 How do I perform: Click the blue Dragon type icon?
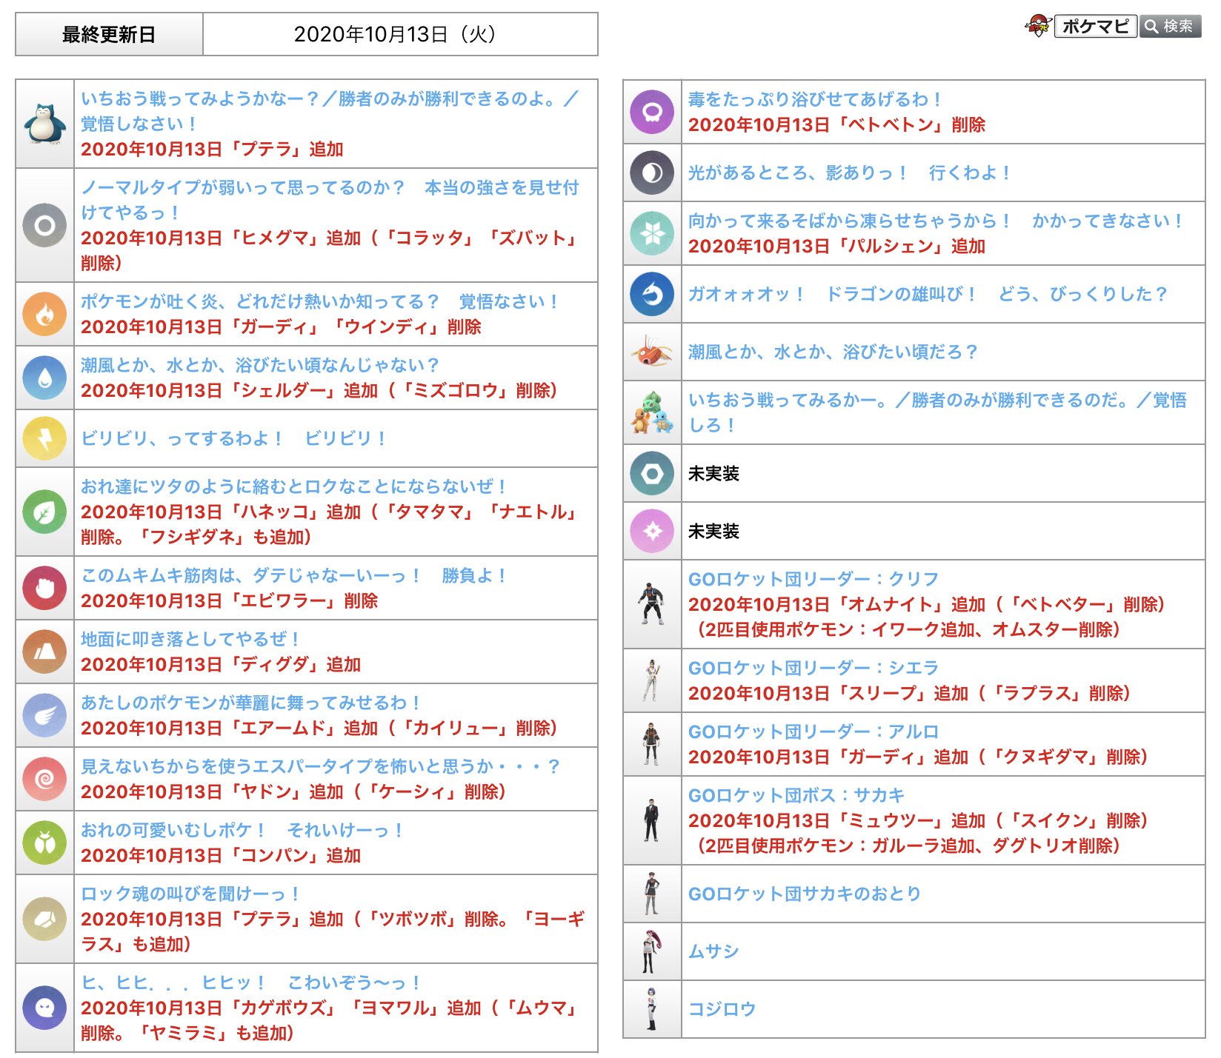point(652,294)
